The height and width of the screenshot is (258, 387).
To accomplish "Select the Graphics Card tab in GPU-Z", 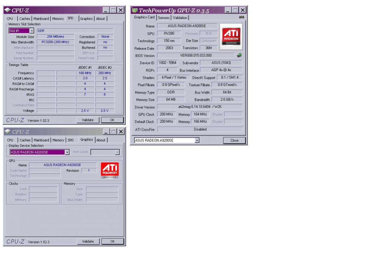I will tap(144, 17).
